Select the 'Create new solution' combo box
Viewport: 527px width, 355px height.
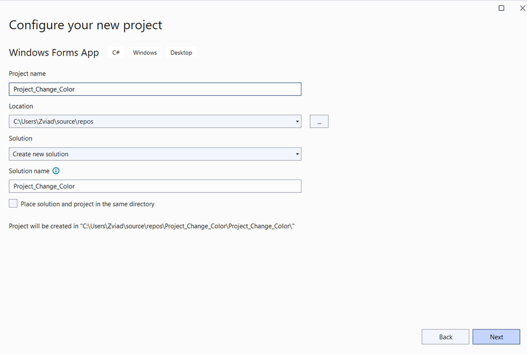150,154
